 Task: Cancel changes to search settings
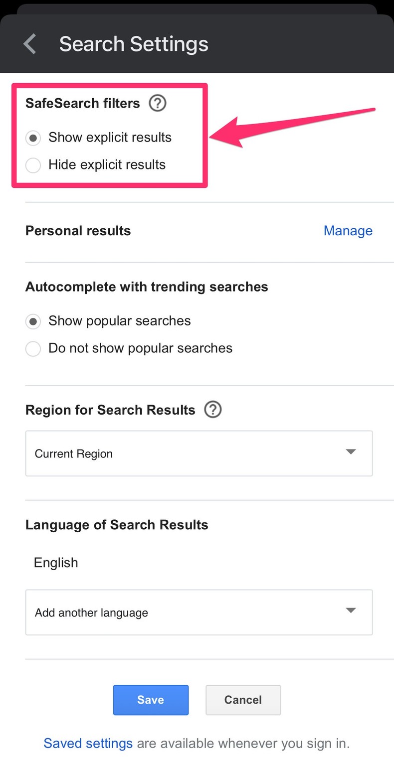[243, 700]
